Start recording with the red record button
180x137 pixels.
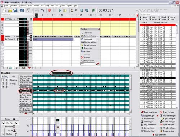tap(49, 10)
